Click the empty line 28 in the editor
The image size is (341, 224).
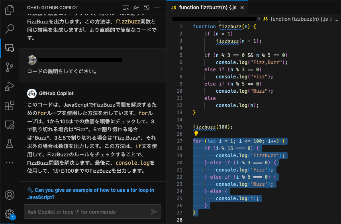261,220
